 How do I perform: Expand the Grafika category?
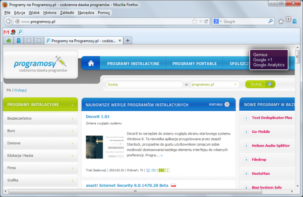(x=41, y=180)
